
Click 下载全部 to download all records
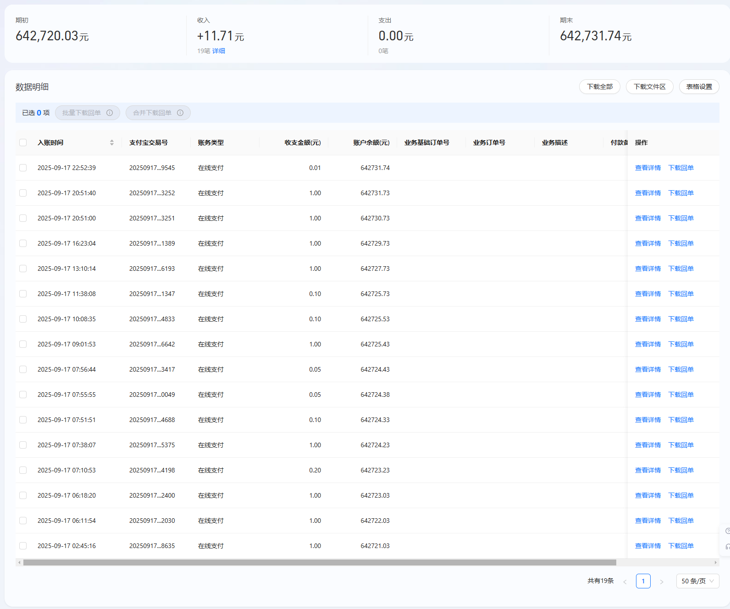[599, 87]
